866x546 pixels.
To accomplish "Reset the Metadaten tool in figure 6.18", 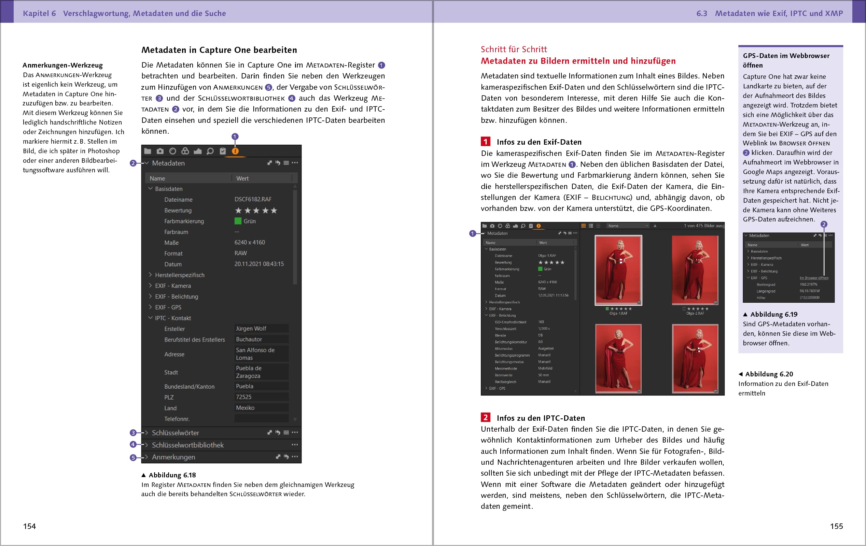I will [x=278, y=163].
